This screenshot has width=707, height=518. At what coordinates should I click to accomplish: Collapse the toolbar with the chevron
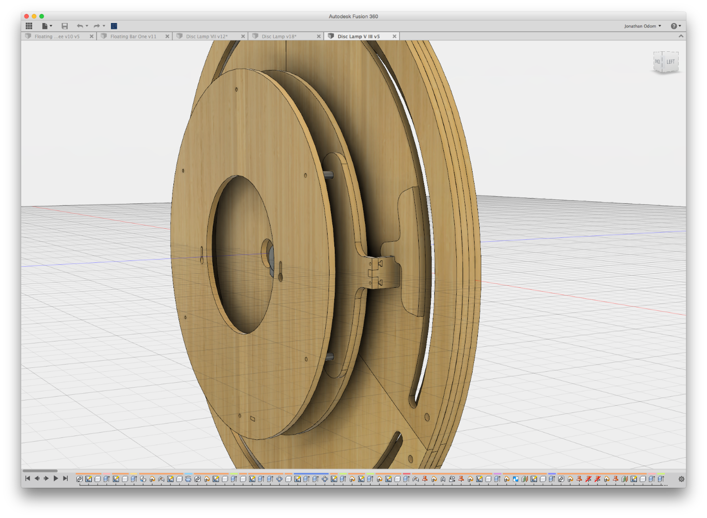click(681, 36)
